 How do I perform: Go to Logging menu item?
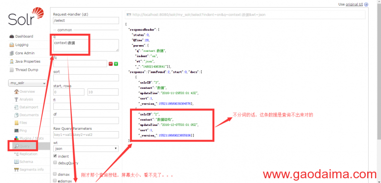(x=21, y=45)
